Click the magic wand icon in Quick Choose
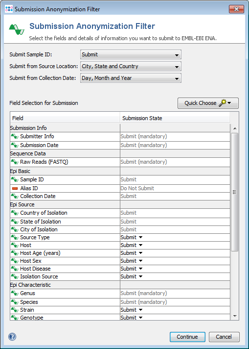Image resolution: width=249 pixels, height=349 pixels. [x=223, y=103]
